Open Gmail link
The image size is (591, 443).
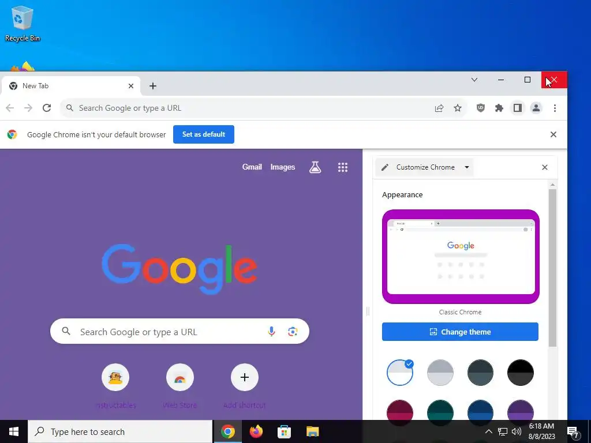[x=252, y=167]
